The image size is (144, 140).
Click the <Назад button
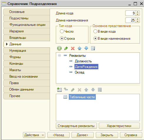[x=58, y=135]
